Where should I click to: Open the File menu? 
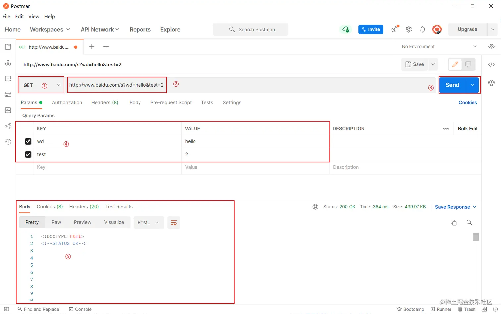[6, 16]
